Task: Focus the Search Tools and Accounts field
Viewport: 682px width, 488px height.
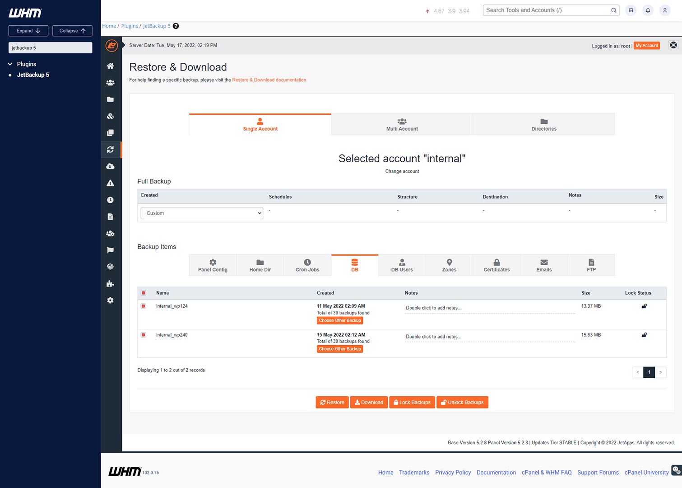Action: coord(546,10)
